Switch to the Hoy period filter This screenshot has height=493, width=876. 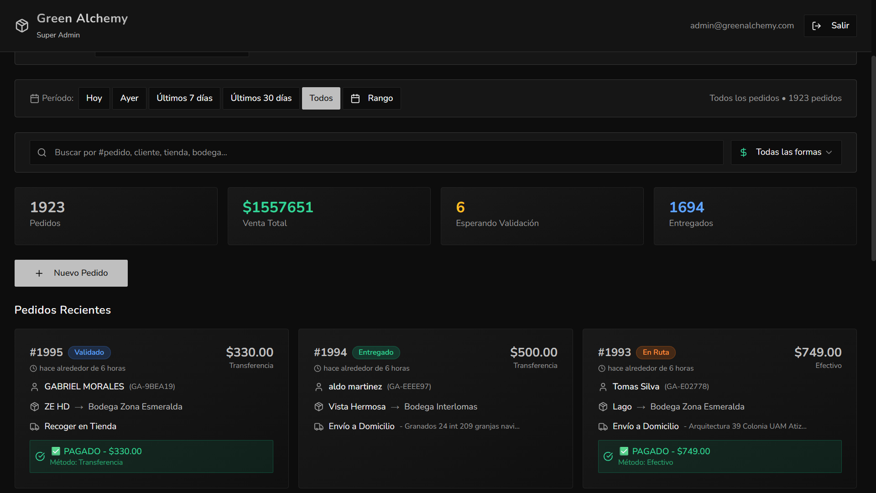[x=94, y=98]
